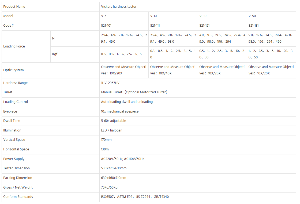Select the 'Kgf' unit label cell

[x=55, y=54]
